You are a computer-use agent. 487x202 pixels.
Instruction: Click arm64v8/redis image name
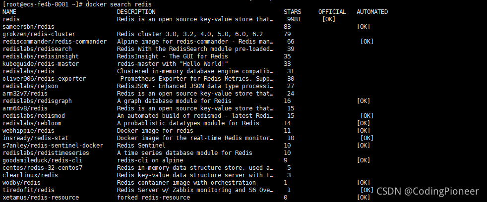25,108
